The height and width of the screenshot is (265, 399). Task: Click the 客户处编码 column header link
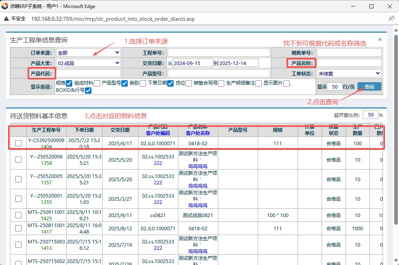click(158, 133)
